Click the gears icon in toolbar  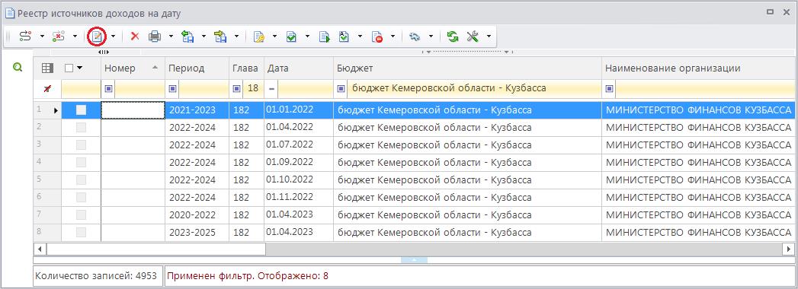coord(415,37)
